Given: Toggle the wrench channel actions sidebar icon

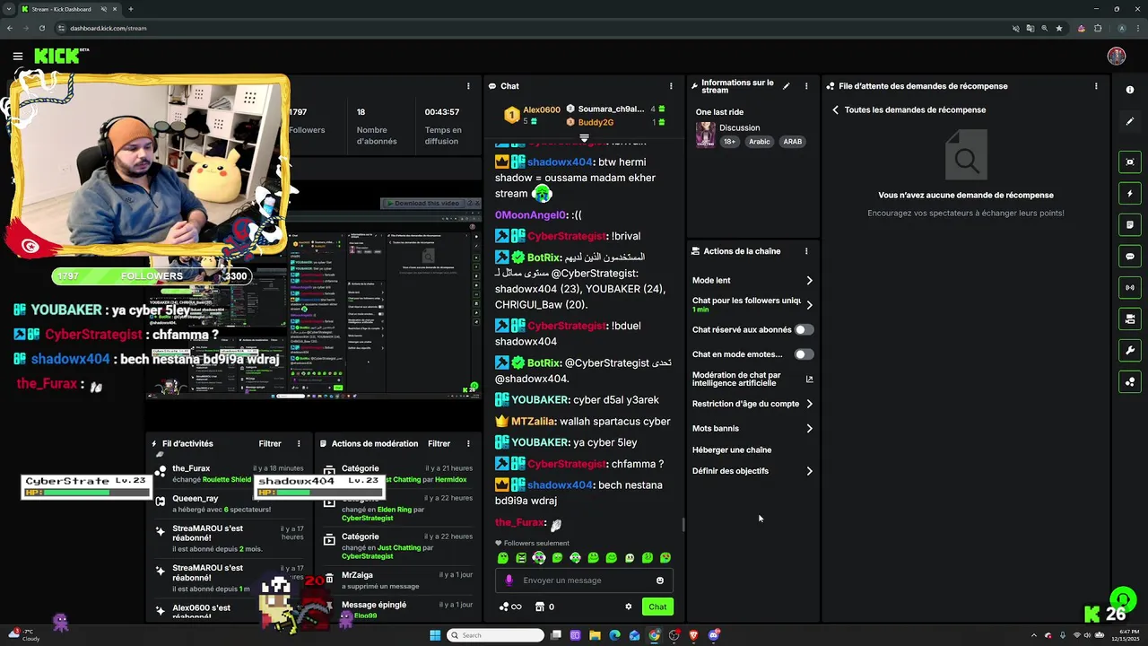Looking at the screenshot, I should (1130, 350).
